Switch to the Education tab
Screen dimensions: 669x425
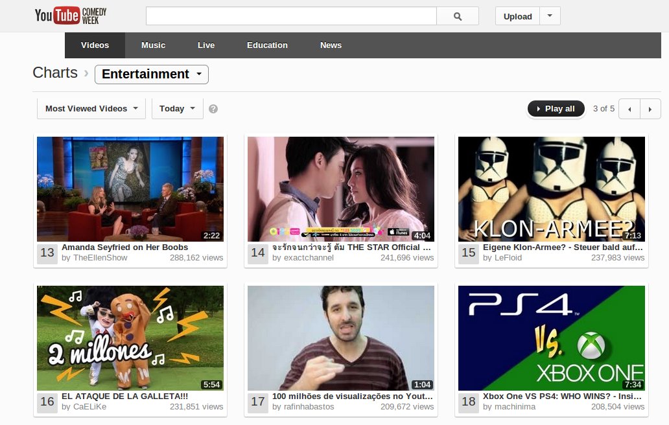pos(267,45)
